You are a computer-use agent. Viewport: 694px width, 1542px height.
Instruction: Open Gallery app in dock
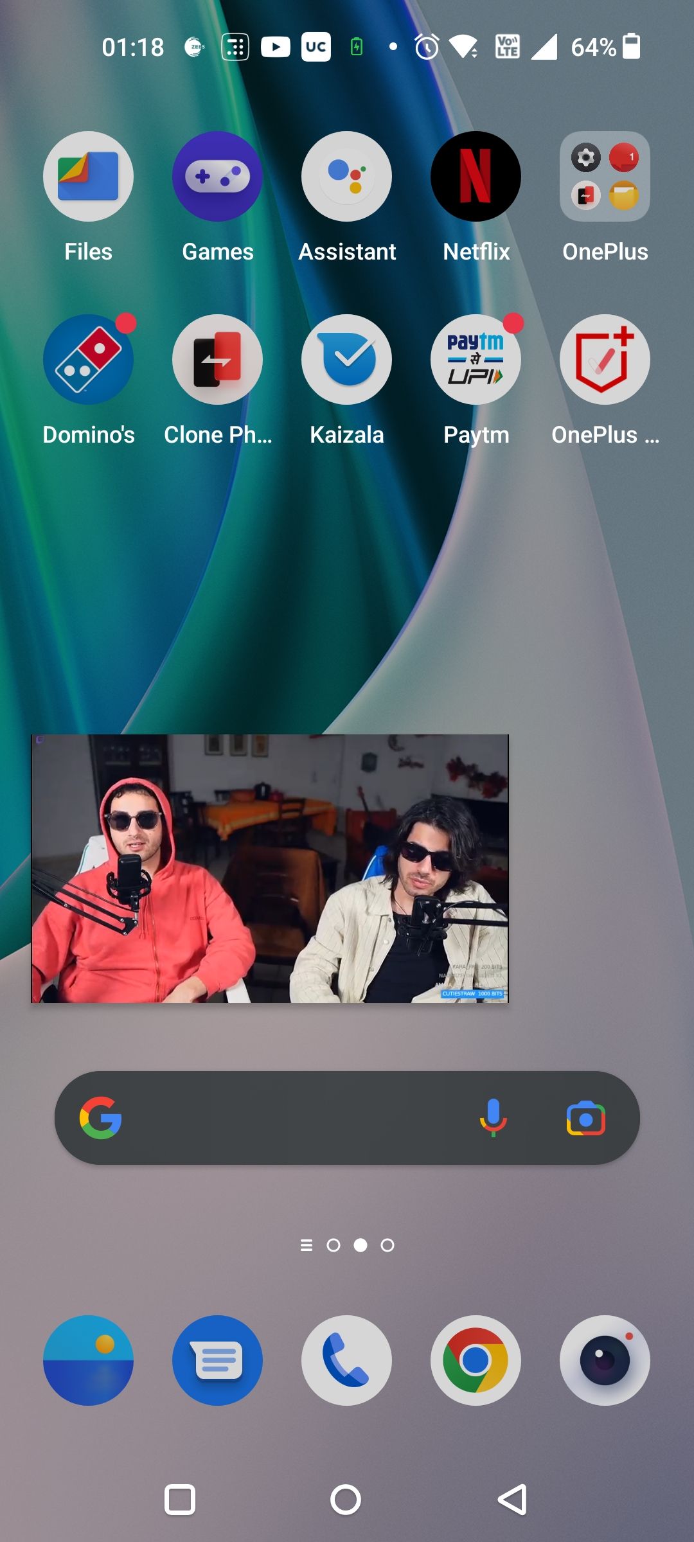pos(88,1360)
